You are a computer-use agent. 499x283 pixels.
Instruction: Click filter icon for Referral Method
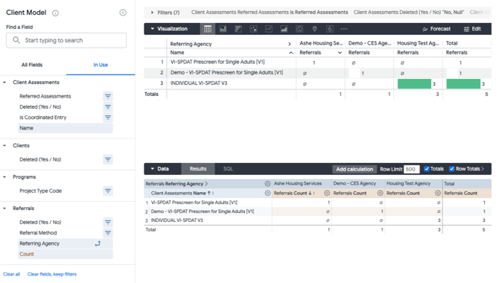pos(108,233)
